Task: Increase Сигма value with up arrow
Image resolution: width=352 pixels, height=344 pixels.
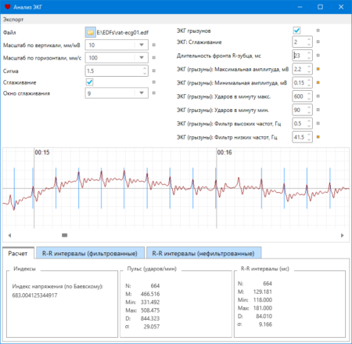Action: coord(145,68)
